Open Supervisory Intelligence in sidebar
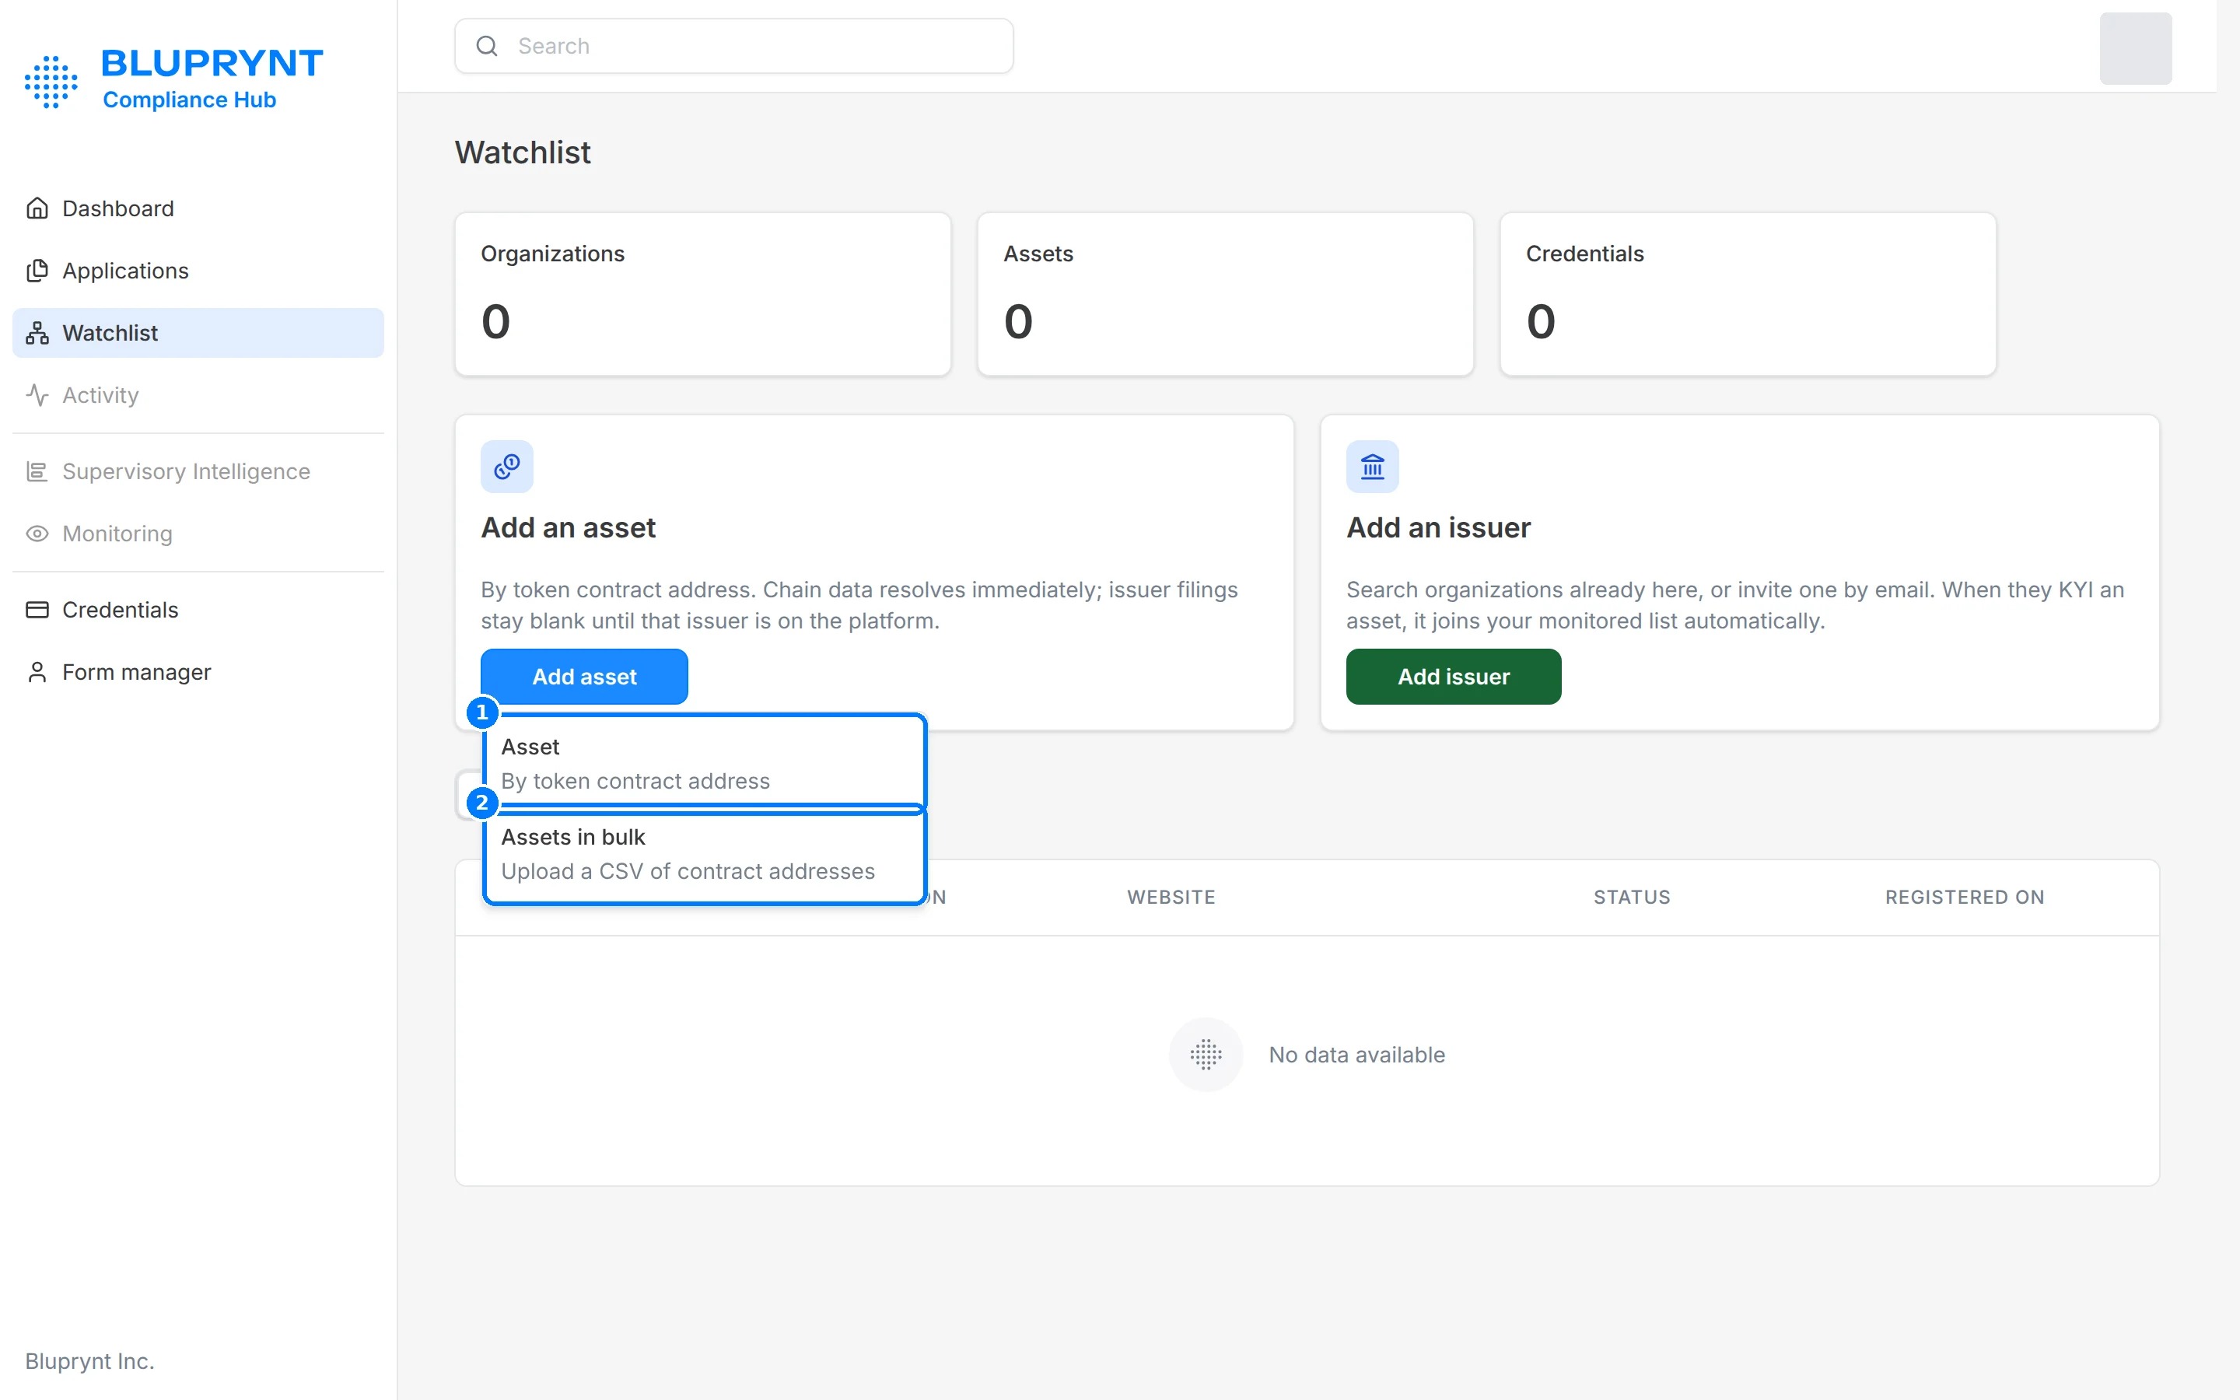 click(198, 471)
